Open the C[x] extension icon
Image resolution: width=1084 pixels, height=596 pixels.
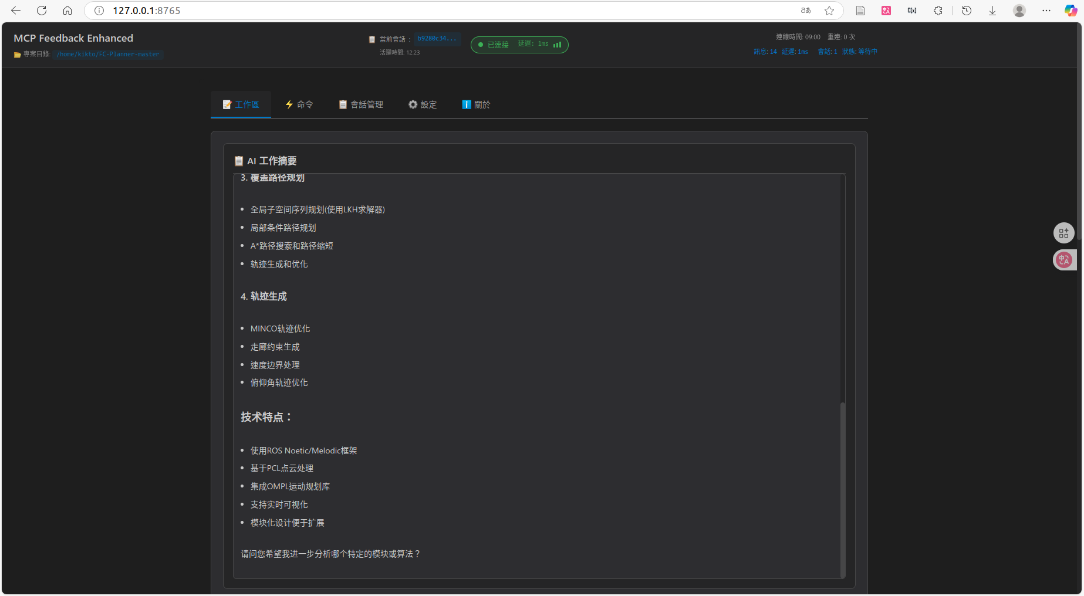pyautogui.click(x=912, y=11)
